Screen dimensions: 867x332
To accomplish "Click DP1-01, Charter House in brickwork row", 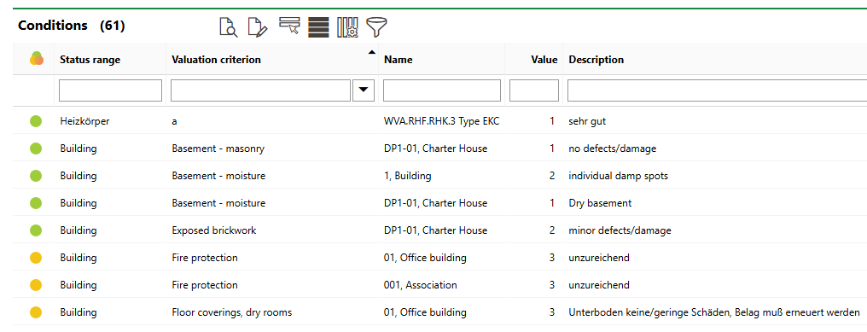I will (436, 230).
